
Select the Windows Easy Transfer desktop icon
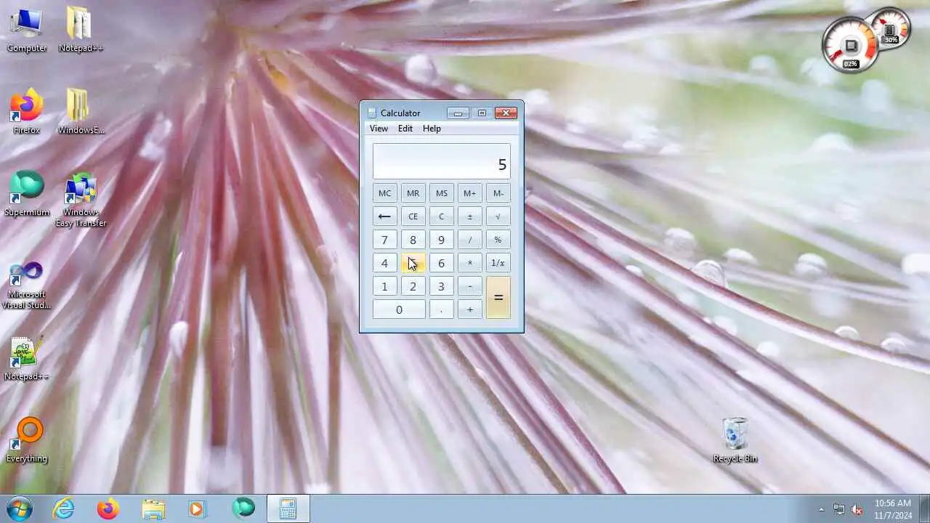[x=81, y=200]
